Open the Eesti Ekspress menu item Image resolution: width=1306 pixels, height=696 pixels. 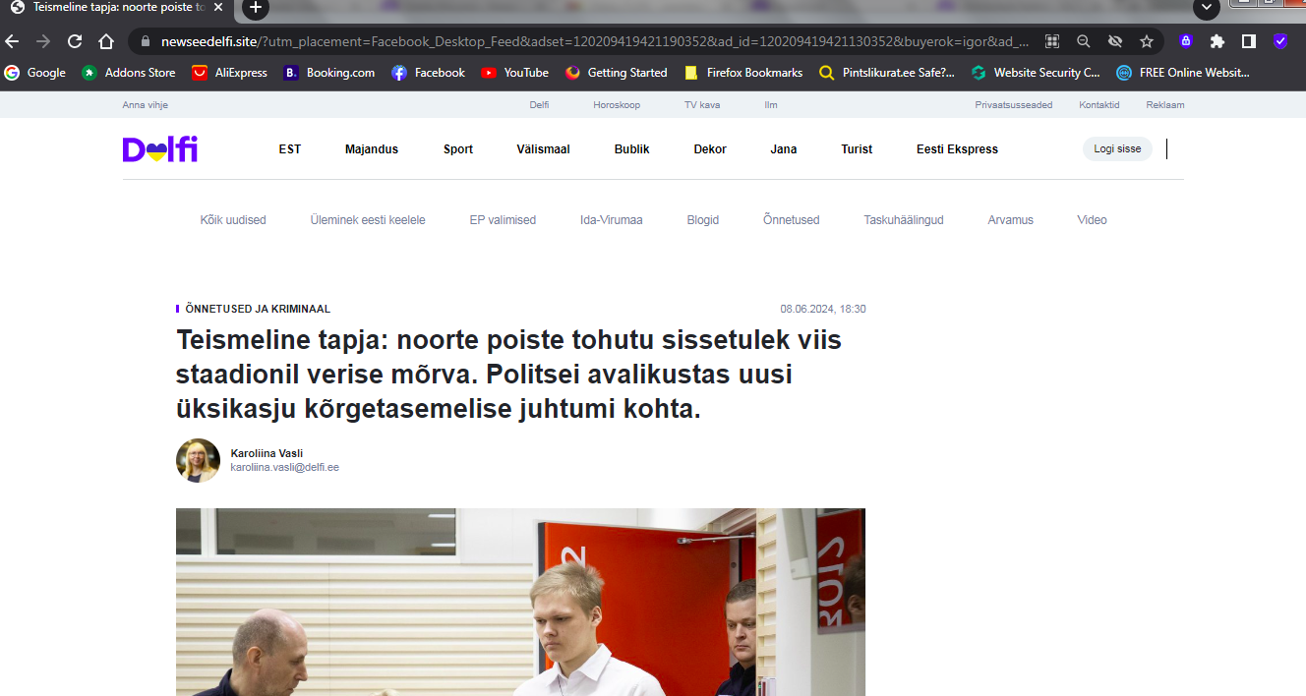click(x=957, y=149)
